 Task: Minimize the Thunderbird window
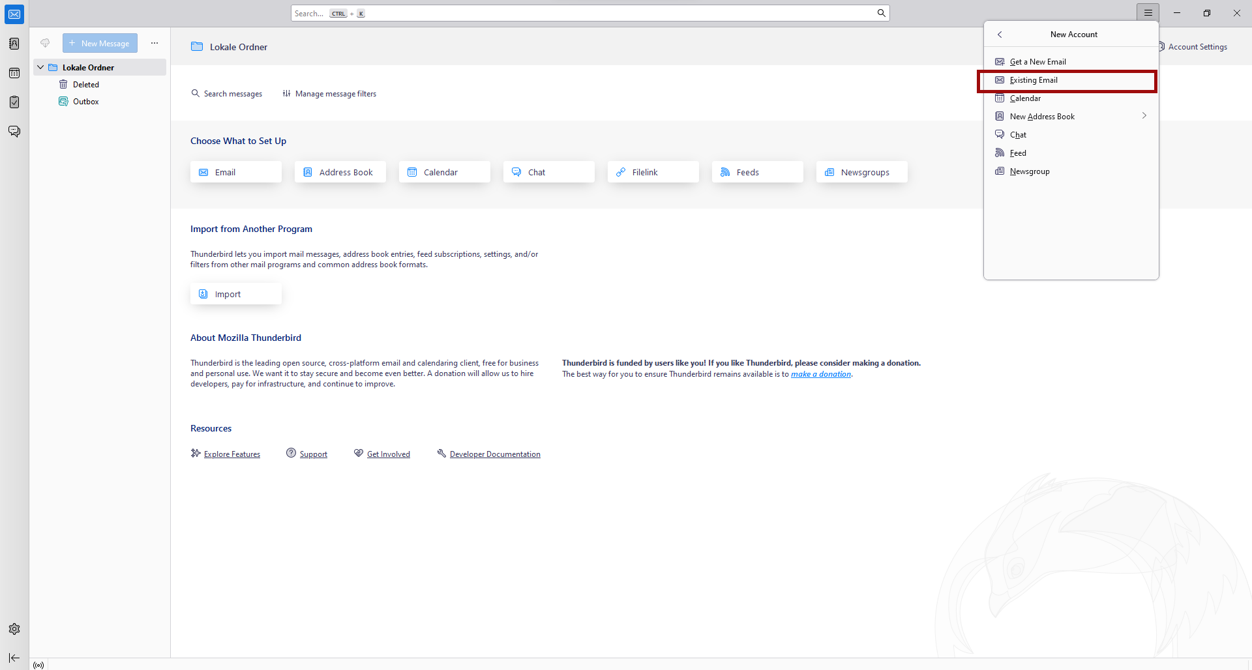click(x=1177, y=13)
